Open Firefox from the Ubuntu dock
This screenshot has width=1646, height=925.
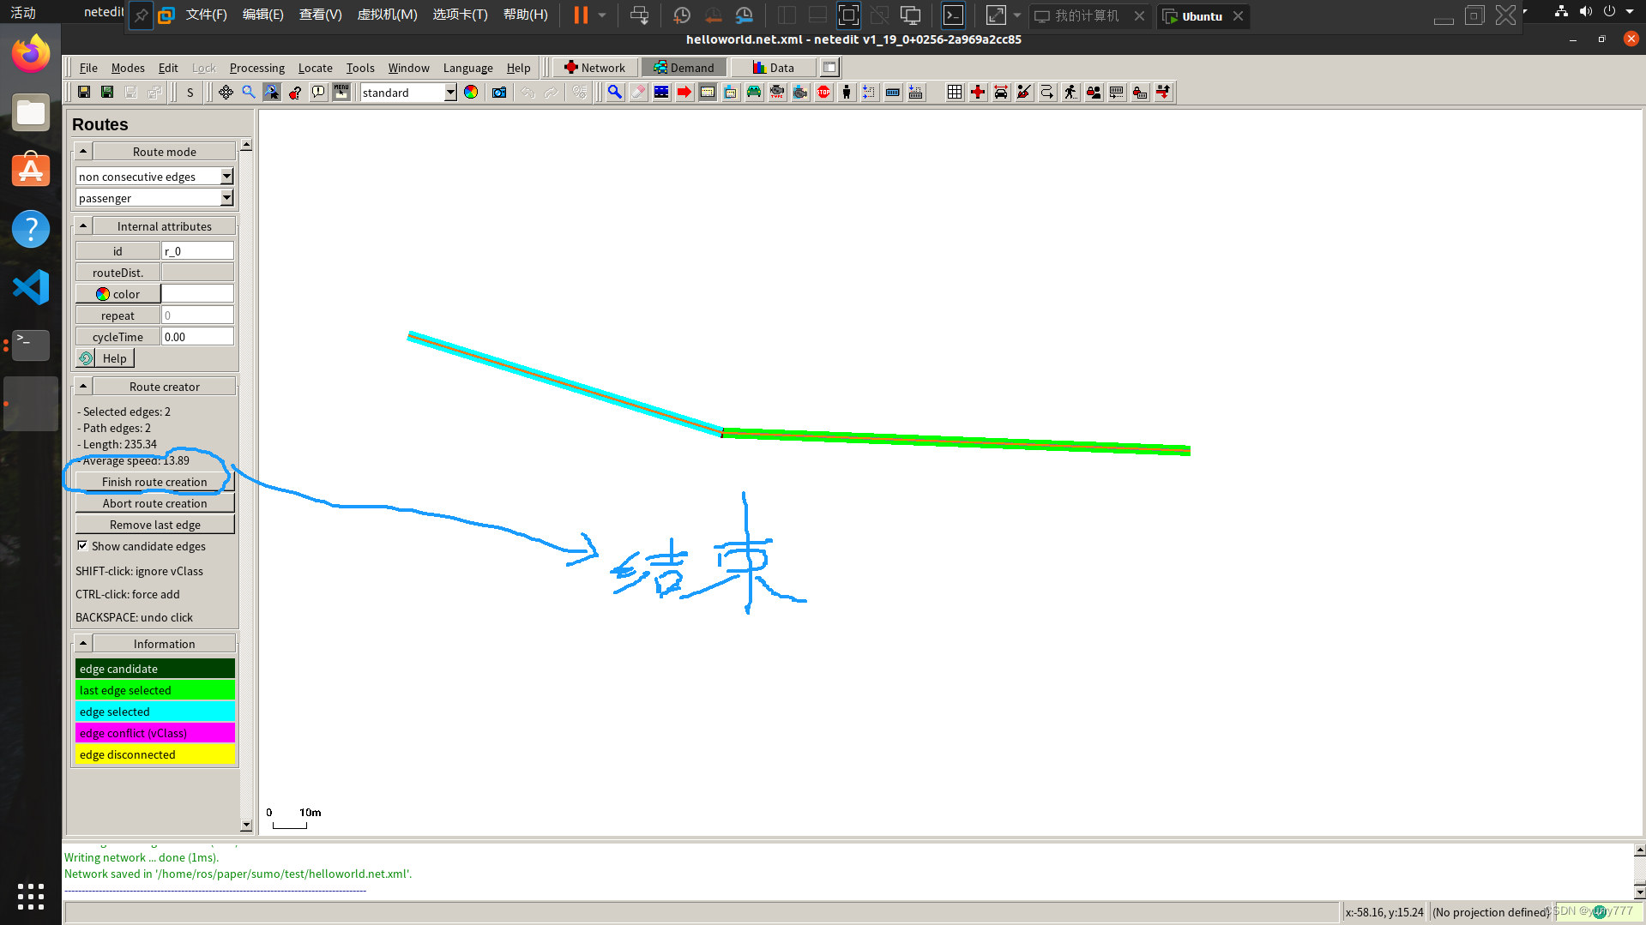tap(31, 53)
